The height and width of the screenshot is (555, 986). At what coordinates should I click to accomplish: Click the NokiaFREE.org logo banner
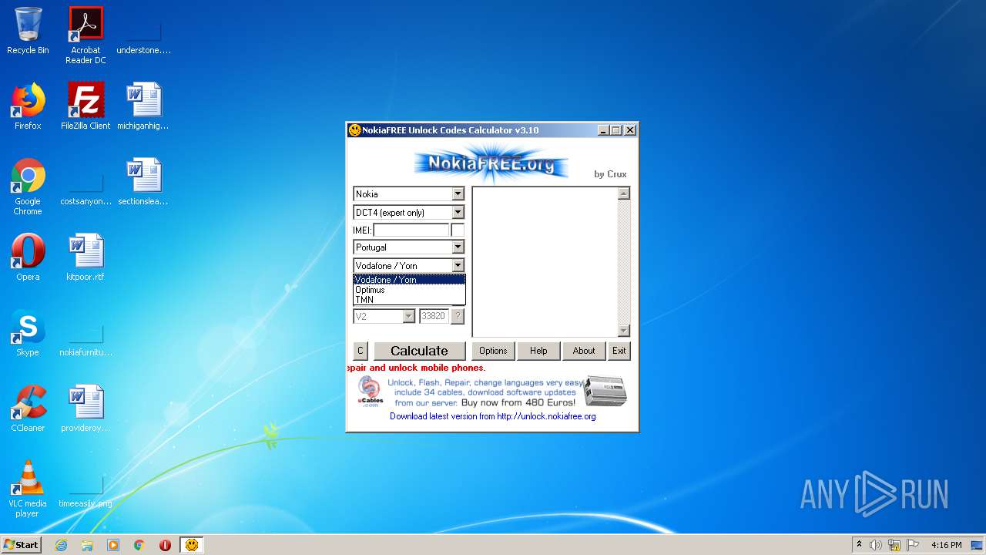click(491, 163)
